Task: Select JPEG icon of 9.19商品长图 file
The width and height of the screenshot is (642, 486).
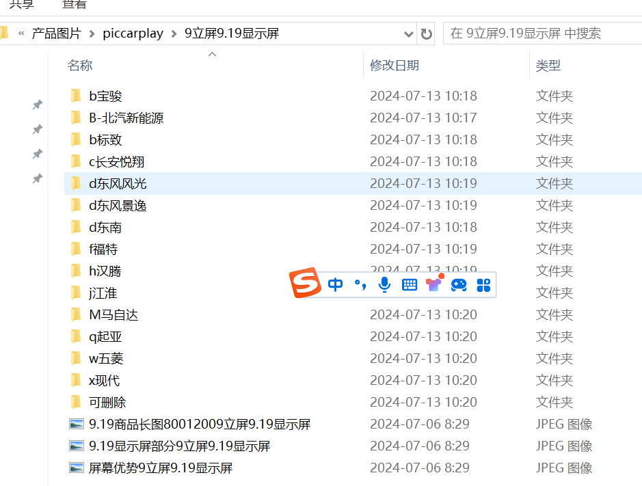Action: tap(76, 424)
